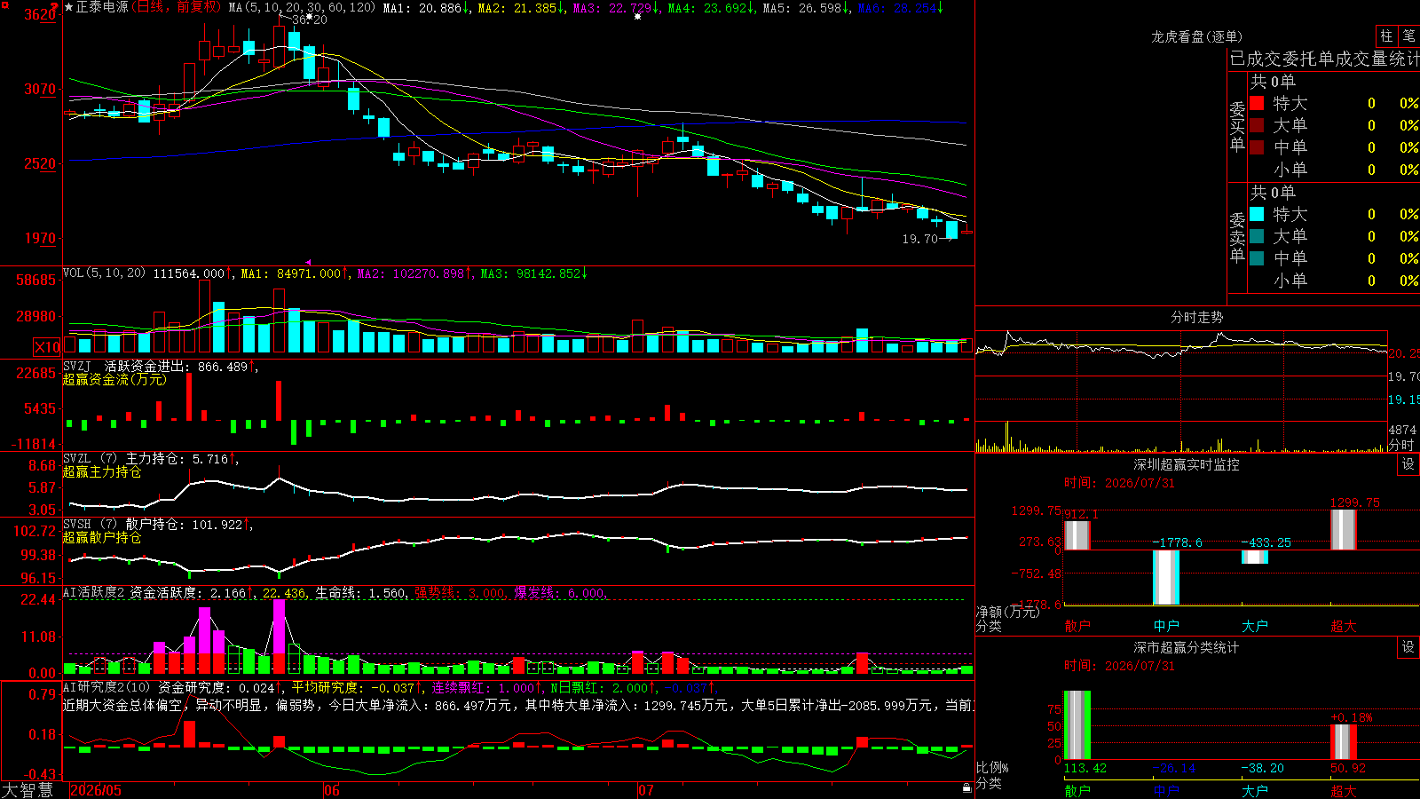This screenshot has height=799, width=1420.
Task: Click the 强势线: 3.000 red label
Action: tap(461, 593)
